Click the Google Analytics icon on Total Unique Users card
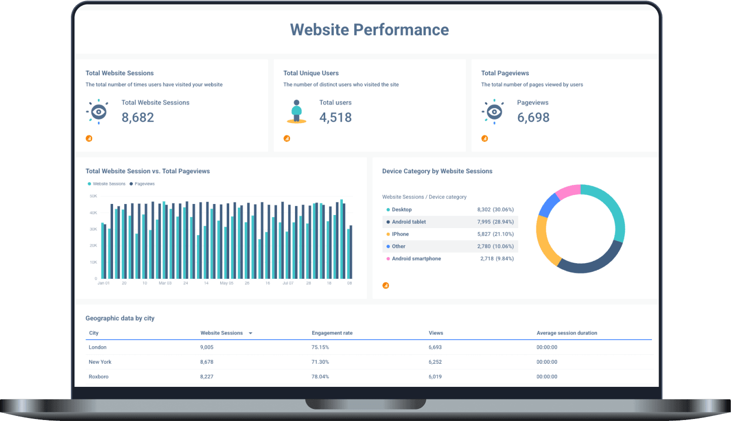754x421 pixels. tap(287, 138)
